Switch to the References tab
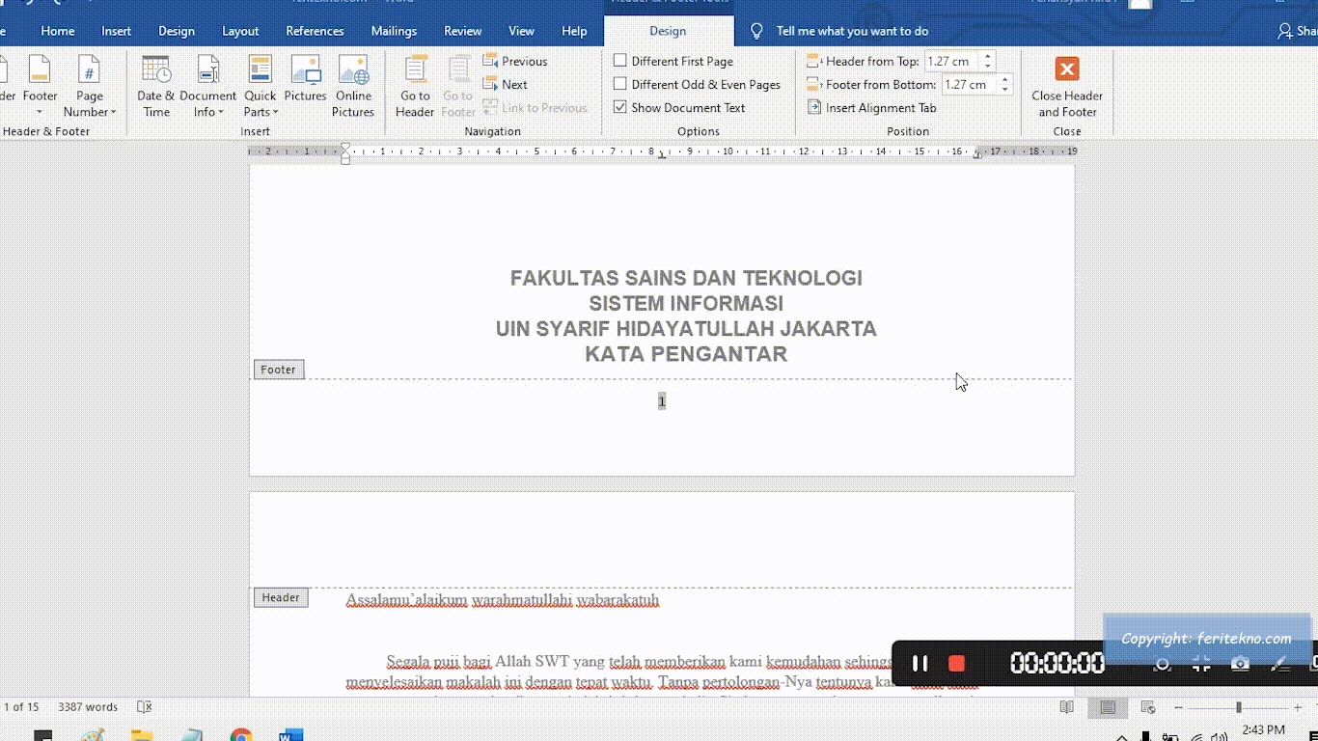Screen dimensions: 1318x741 tap(315, 31)
